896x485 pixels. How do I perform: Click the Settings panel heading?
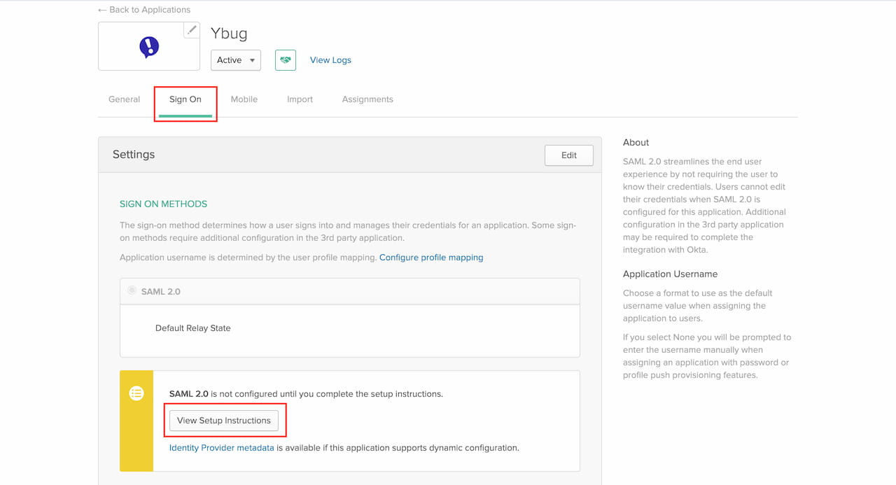[x=134, y=155]
